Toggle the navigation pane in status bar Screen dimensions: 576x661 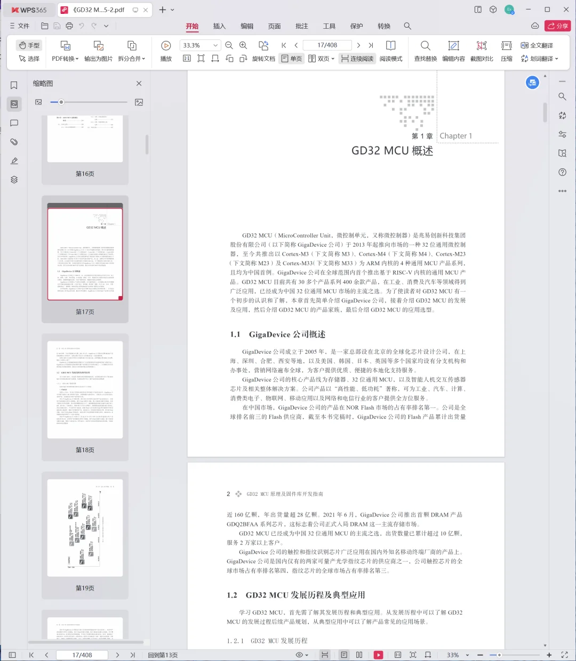point(12,655)
